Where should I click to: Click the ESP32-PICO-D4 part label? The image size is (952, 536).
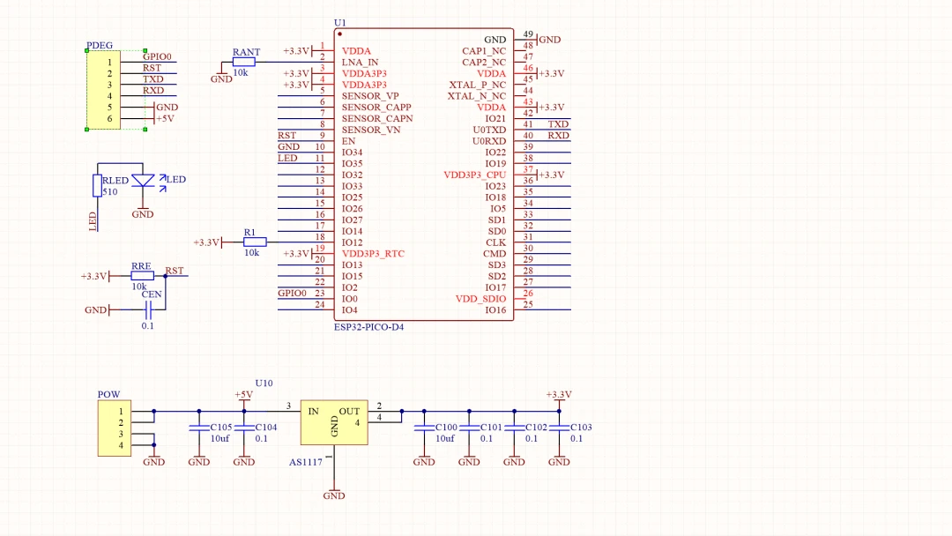point(368,327)
